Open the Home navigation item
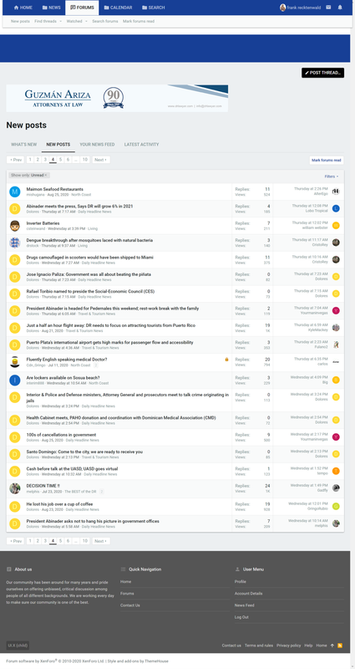This screenshot has width=355, height=669. coord(23,8)
